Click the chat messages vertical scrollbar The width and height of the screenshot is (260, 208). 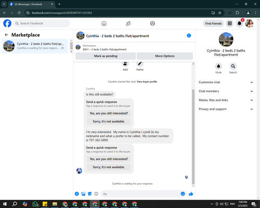193,137
